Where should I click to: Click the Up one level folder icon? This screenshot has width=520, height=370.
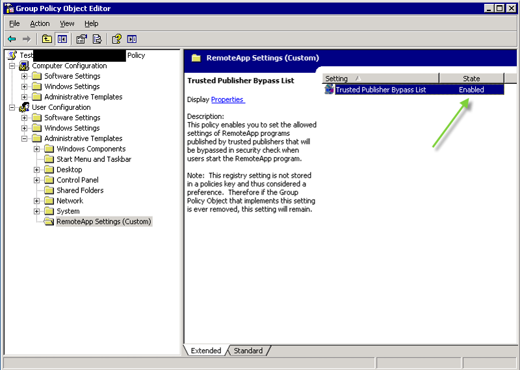47,39
